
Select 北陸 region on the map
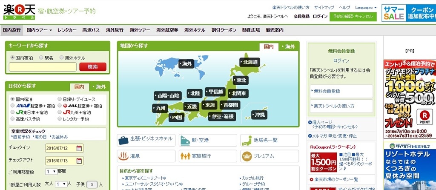coord(194,93)
